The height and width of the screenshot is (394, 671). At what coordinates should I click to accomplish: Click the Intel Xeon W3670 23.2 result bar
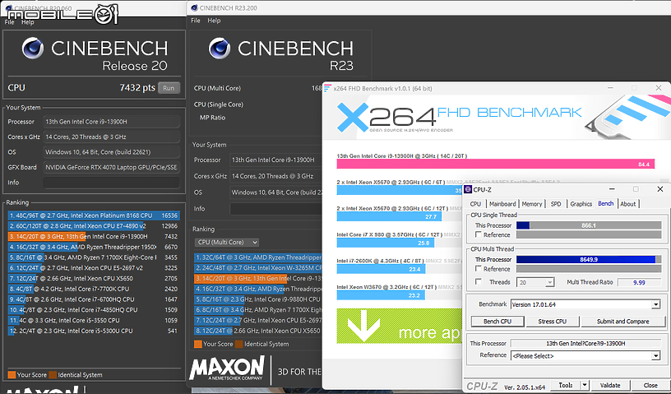pos(381,295)
